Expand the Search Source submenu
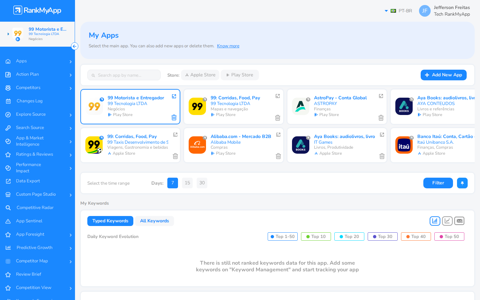This screenshot has height=300, width=480. tap(71, 128)
